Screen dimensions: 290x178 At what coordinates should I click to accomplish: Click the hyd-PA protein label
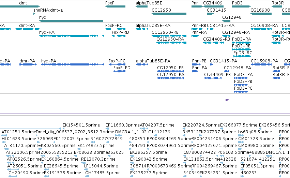[49, 61]
